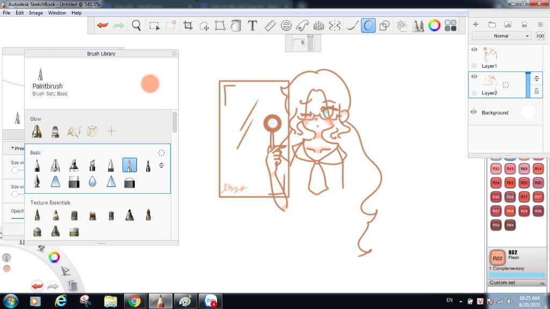Viewport: 550px width, 309px height.
Task: Select the Text tool
Action: click(x=252, y=25)
